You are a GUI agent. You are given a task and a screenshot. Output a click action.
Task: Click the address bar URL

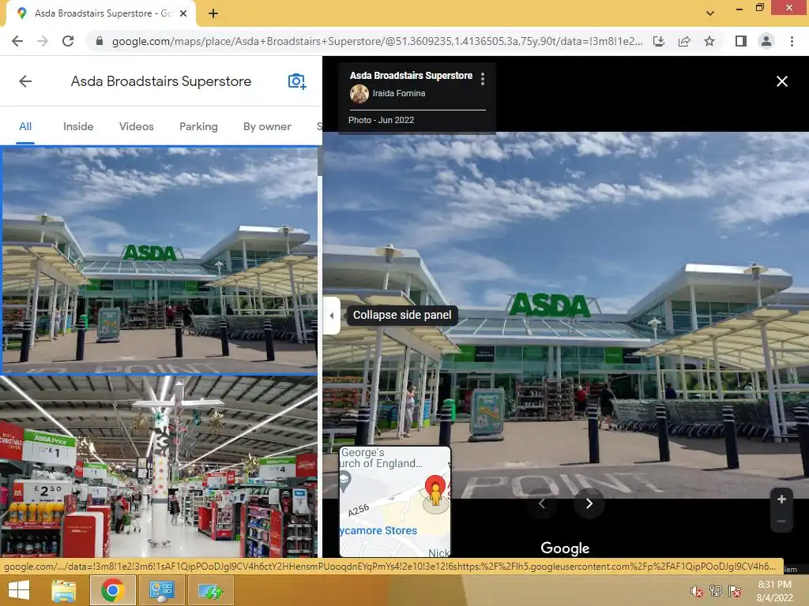(x=377, y=41)
